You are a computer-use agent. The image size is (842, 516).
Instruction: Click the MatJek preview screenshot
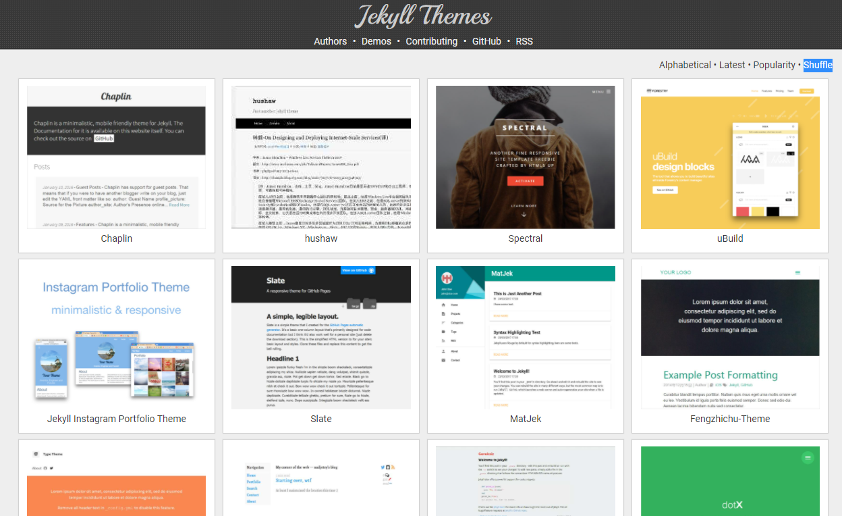[525, 337]
